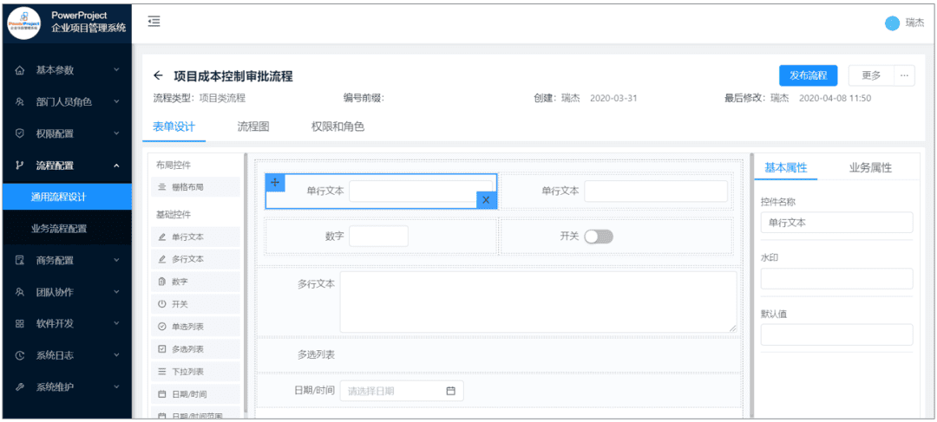Select the 单行文本 control in palette
Image resolution: width=937 pixels, height=422 pixels.
pyautogui.click(x=195, y=237)
